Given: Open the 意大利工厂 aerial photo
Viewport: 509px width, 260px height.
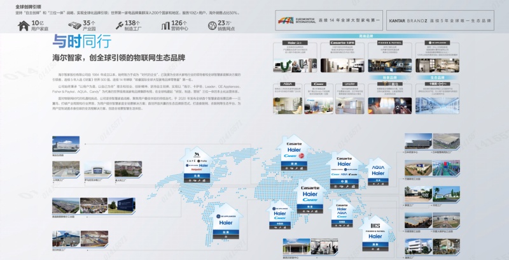Looking at the screenshot, I should 129,169.
